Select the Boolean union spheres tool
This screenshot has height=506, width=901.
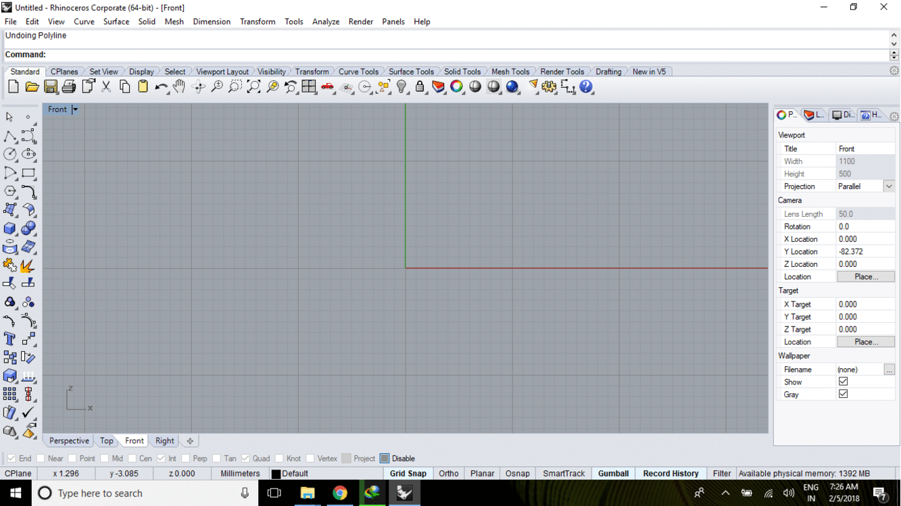[28, 228]
